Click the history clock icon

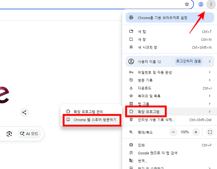tap(131, 80)
